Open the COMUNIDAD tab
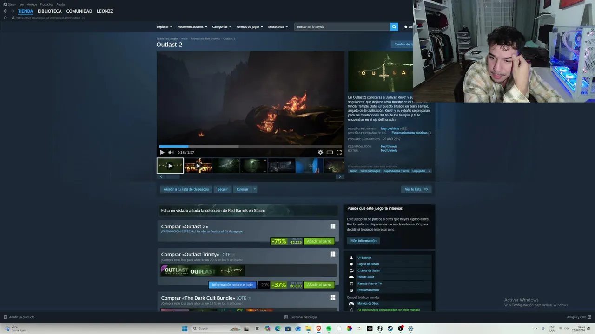This screenshot has height=334, width=595. click(x=79, y=11)
